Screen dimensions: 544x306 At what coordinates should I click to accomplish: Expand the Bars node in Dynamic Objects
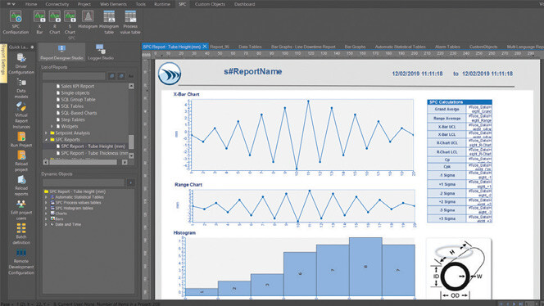pos(46,218)
